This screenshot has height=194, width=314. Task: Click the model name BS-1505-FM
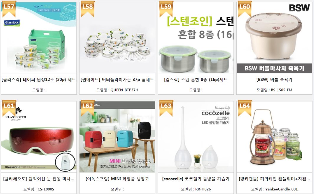(281, 90)
